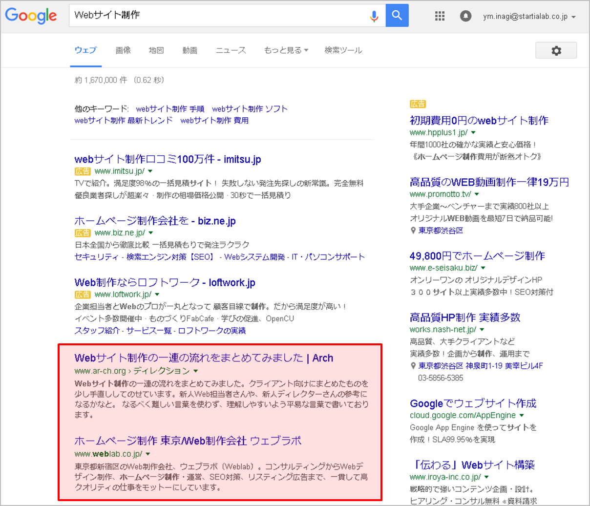Open the account dropdown ym.inagi@startialab.co.jp
This screenshot has width=590, height=506.
point(529,16)
